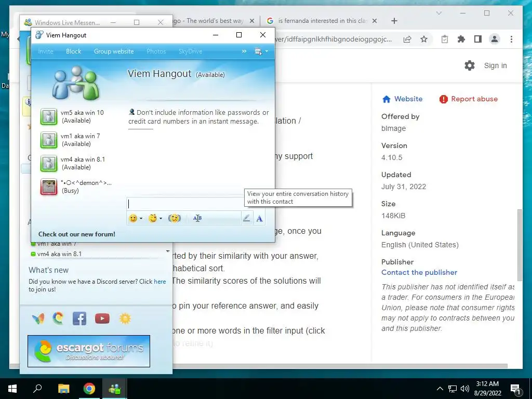Change font with the letter A icon
The image size is (532, 399).
[260, 219]
